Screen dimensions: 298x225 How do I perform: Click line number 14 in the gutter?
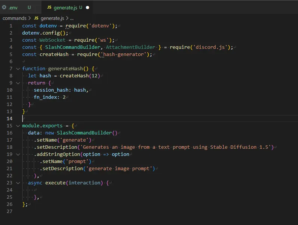coord(9,119)
